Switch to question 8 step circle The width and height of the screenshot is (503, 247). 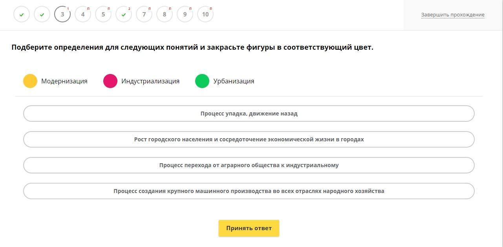coord(165,14)
